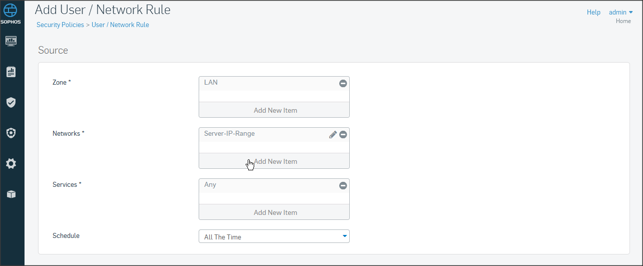Remove Server-IP-Range from Networks list
The width and height of the screenshot is (643, 266).
pos(343,134)
